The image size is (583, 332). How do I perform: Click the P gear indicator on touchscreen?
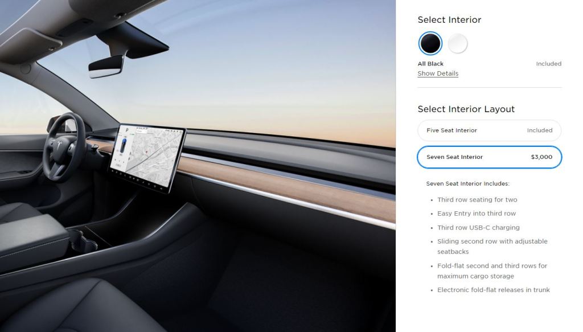click(127, 131)
